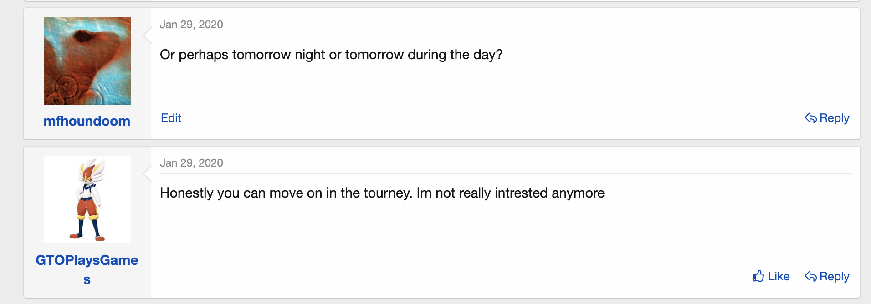Edit mfhoundoom's post
871x304 pixels.
pyautogui.click(x=171, y=118)
